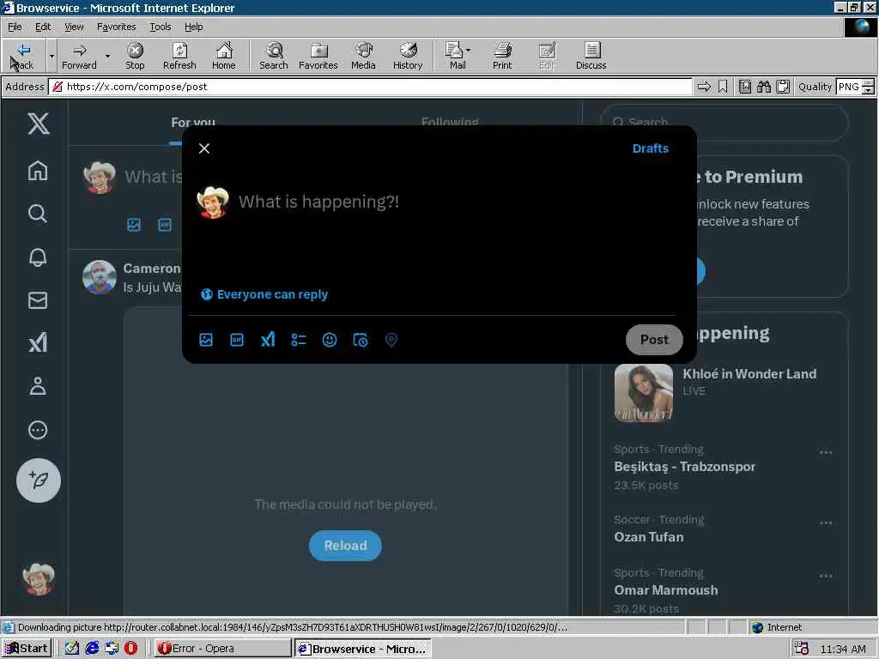Open the Tools menu
879x659 pixels.
pos(161,27)
